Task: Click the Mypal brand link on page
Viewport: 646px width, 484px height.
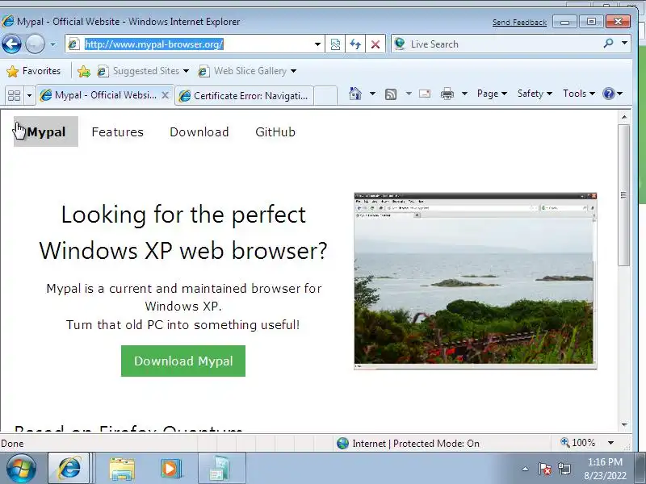Action: pos(46,131)
